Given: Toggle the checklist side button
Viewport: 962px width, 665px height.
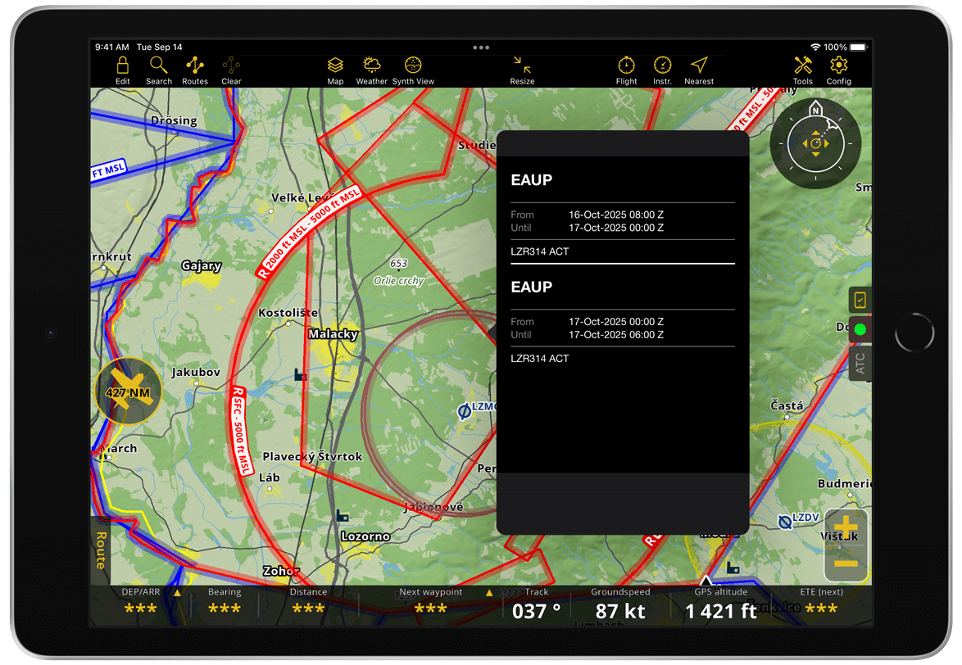Looking at the screenshot, I should click(860, 301).
